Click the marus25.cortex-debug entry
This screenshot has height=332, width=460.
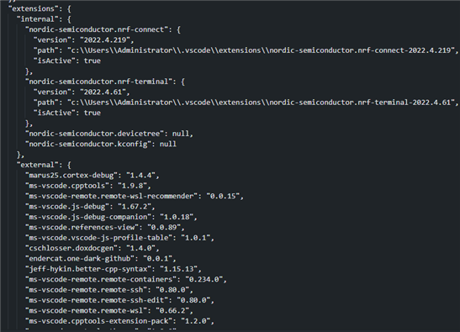pos(93,176)
